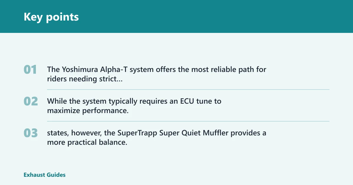Open the Exhaust Guides footer link
The width and height of the screenshot is (353, 185).
pos(44,175)
